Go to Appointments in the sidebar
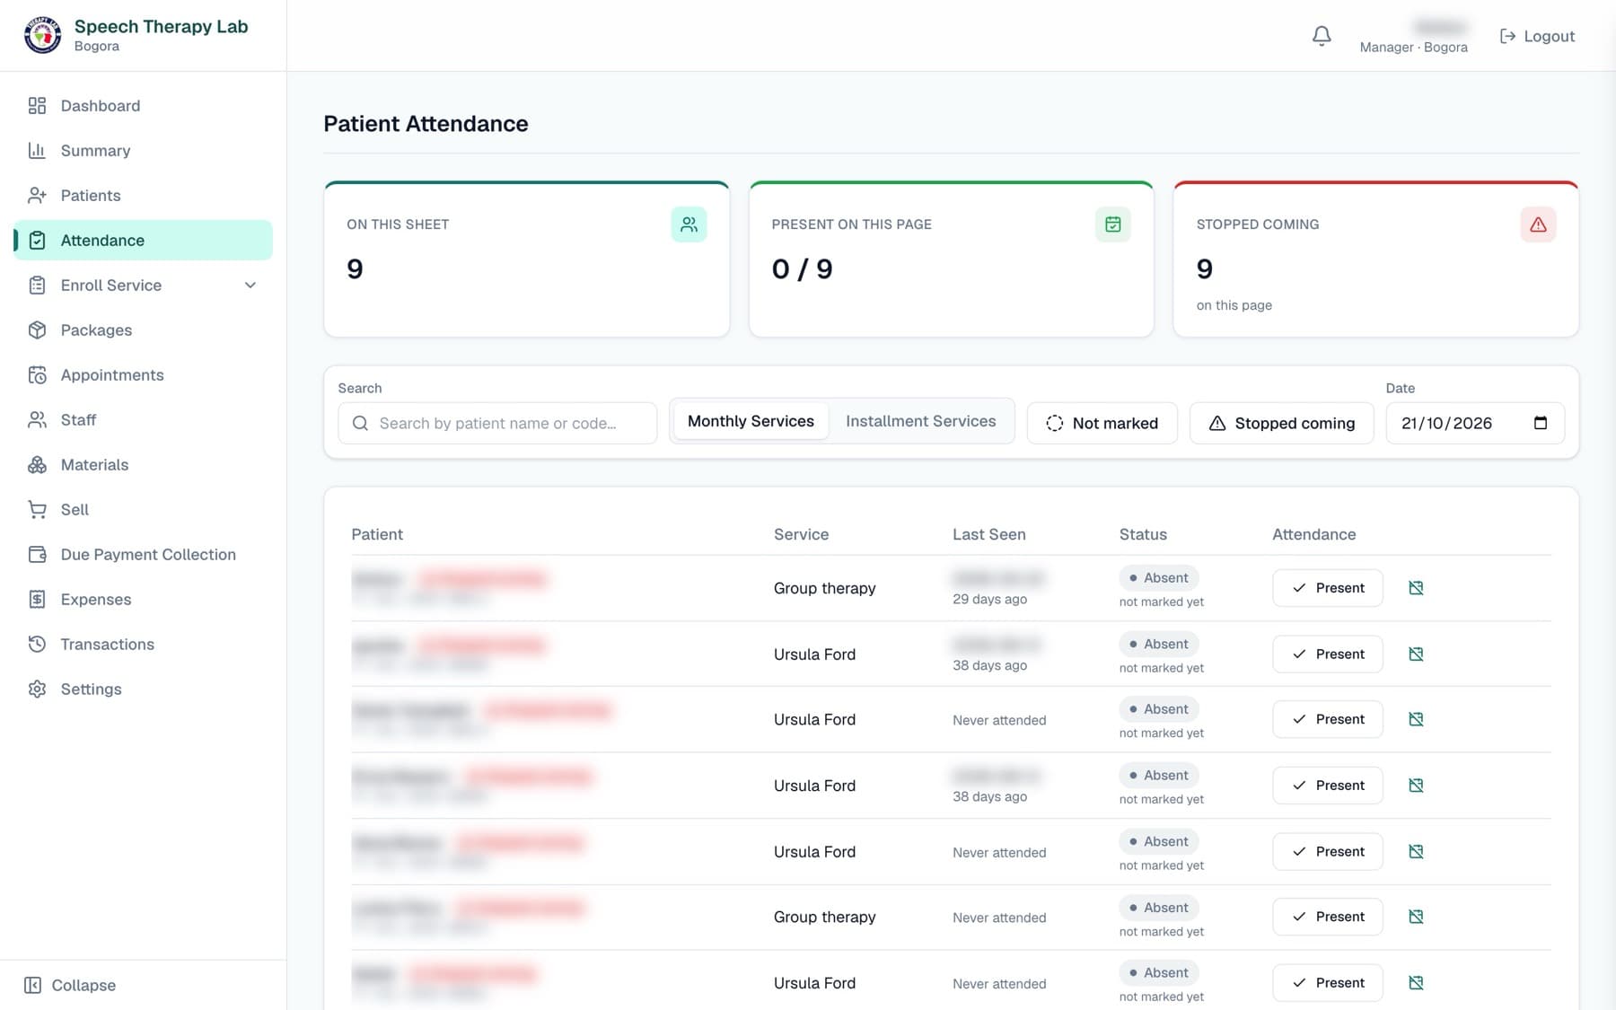Image resolution: width=1616 pixels, height=1010 pixels. click(143, 375)
